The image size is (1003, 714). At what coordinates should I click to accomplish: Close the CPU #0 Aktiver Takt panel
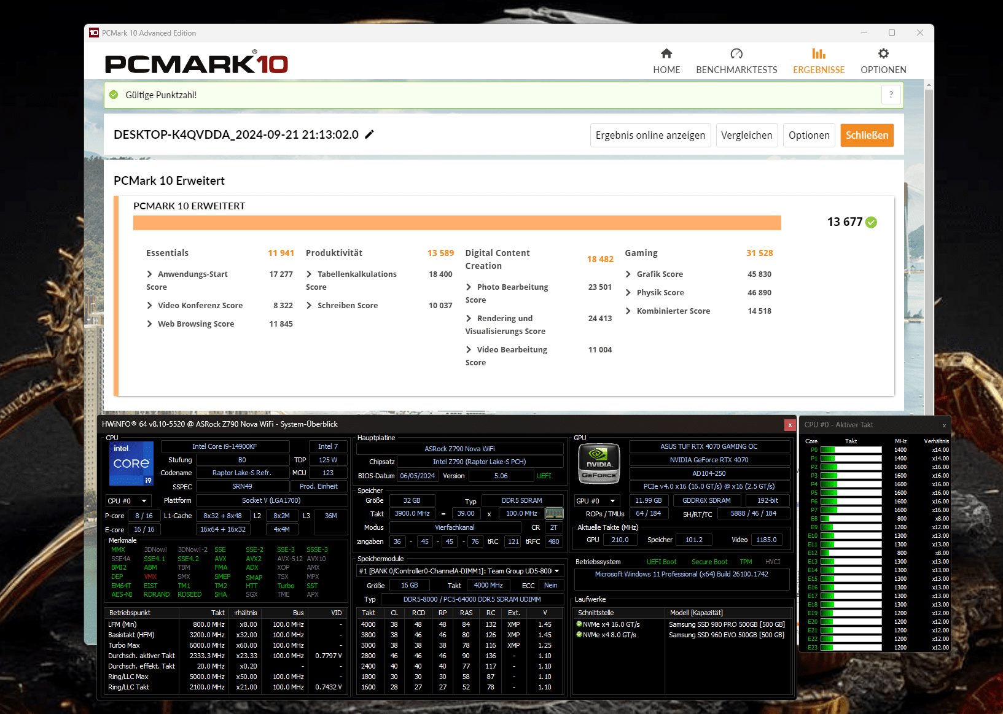pyautogui.click(x=944, y=425)
